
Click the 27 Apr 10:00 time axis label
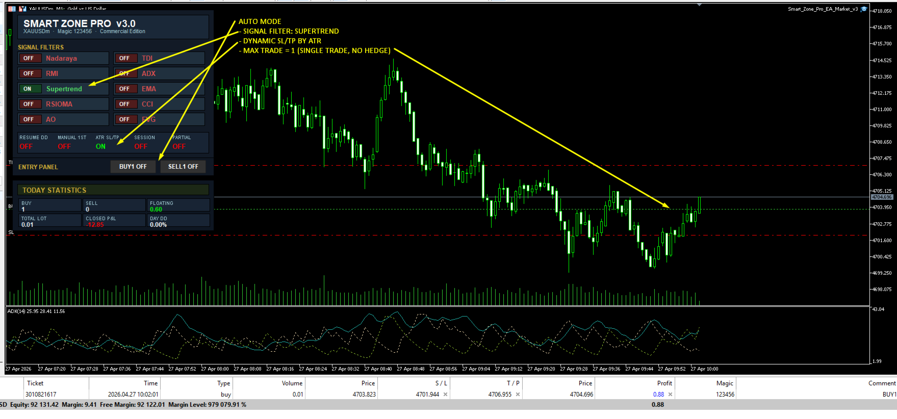(x=704, y=369)
